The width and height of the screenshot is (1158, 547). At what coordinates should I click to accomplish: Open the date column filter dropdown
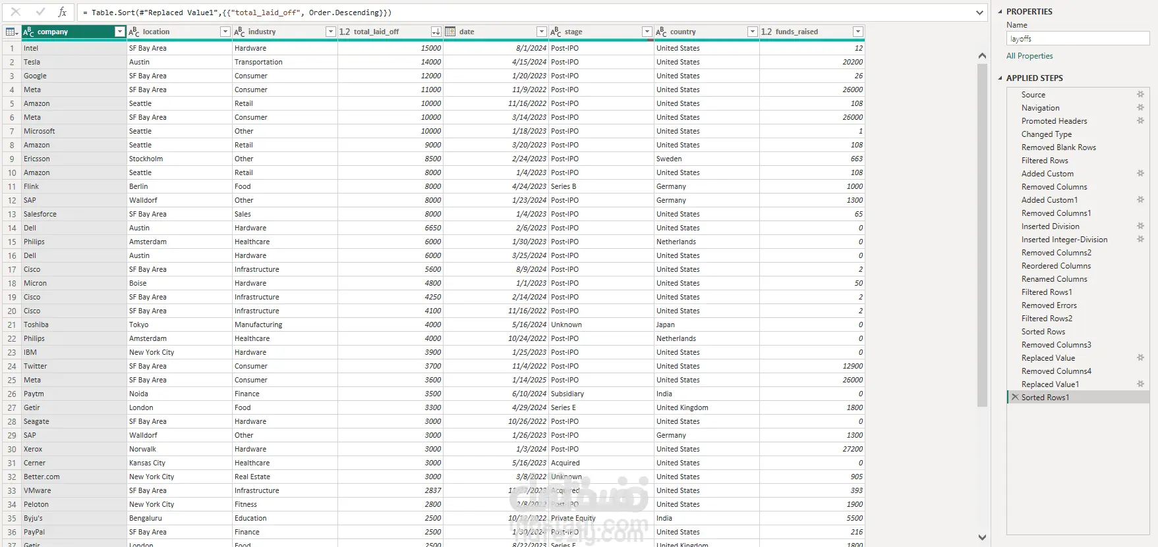pos(541,32)
